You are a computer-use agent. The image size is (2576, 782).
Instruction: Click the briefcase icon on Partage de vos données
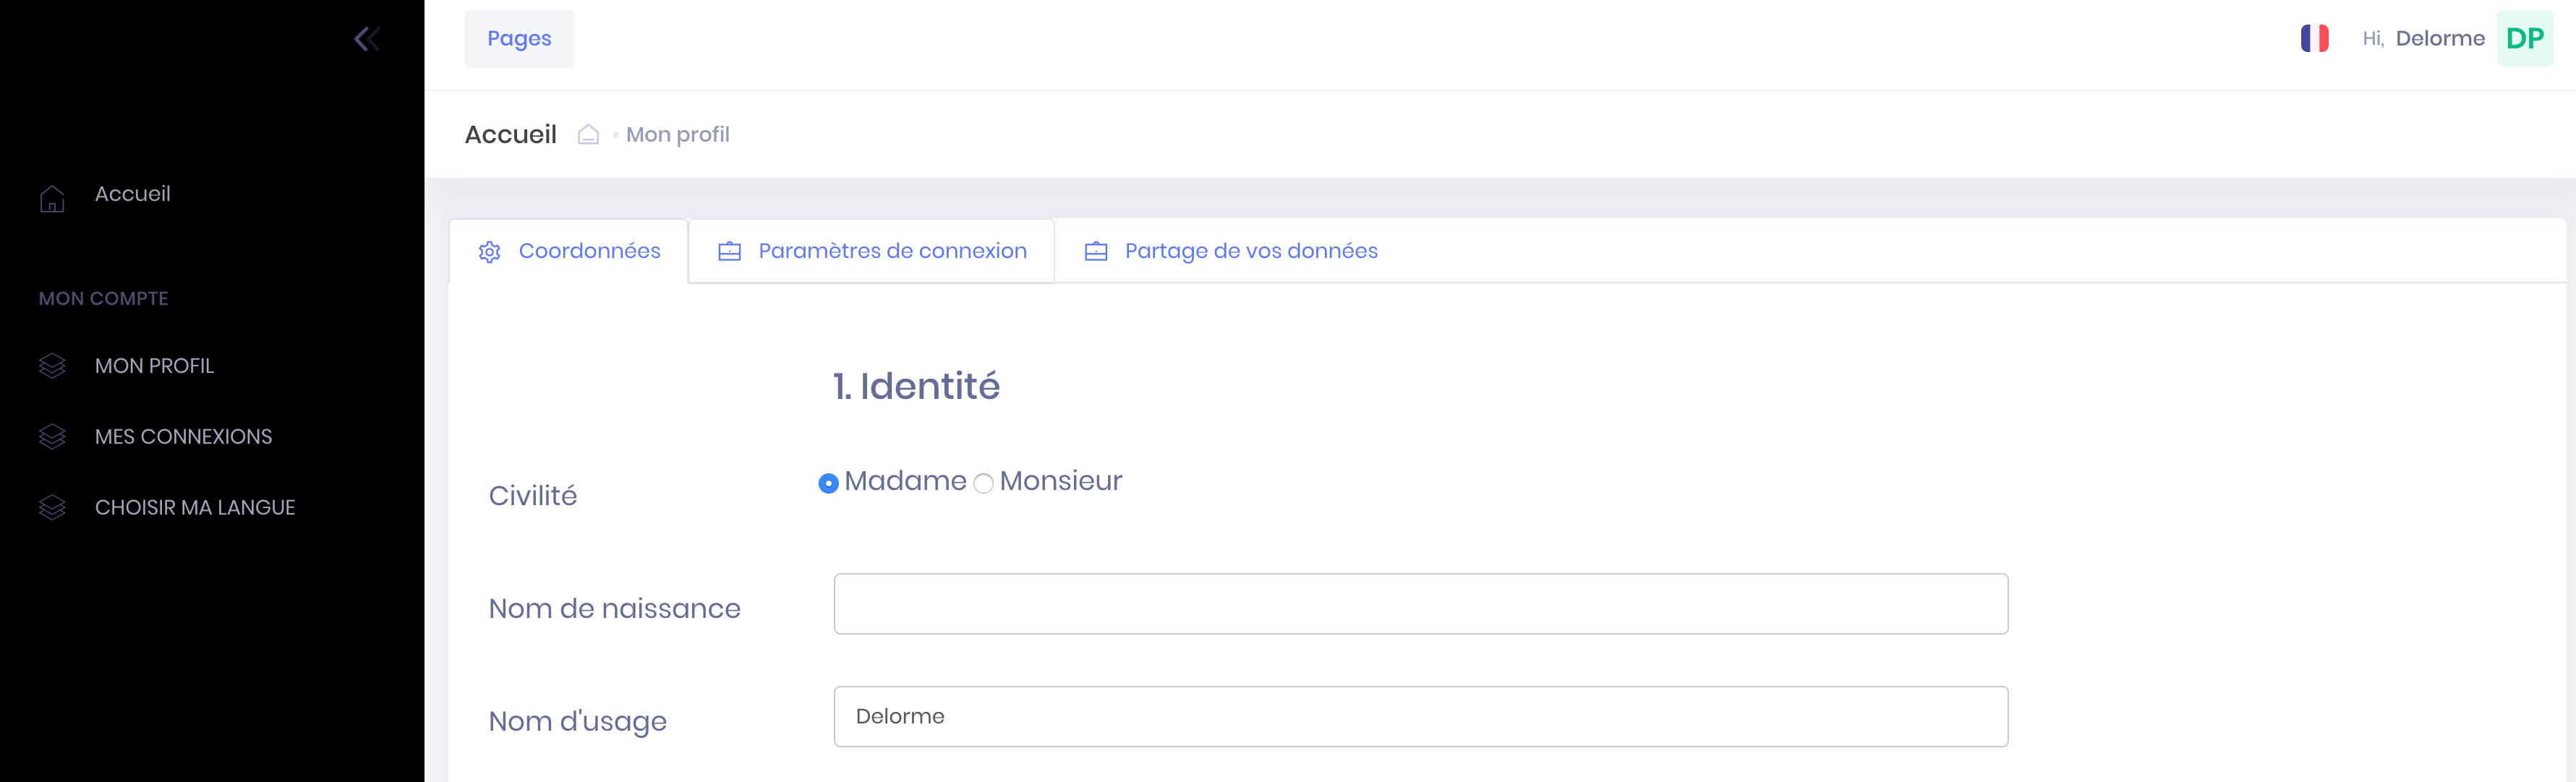tap(1095, 252)
